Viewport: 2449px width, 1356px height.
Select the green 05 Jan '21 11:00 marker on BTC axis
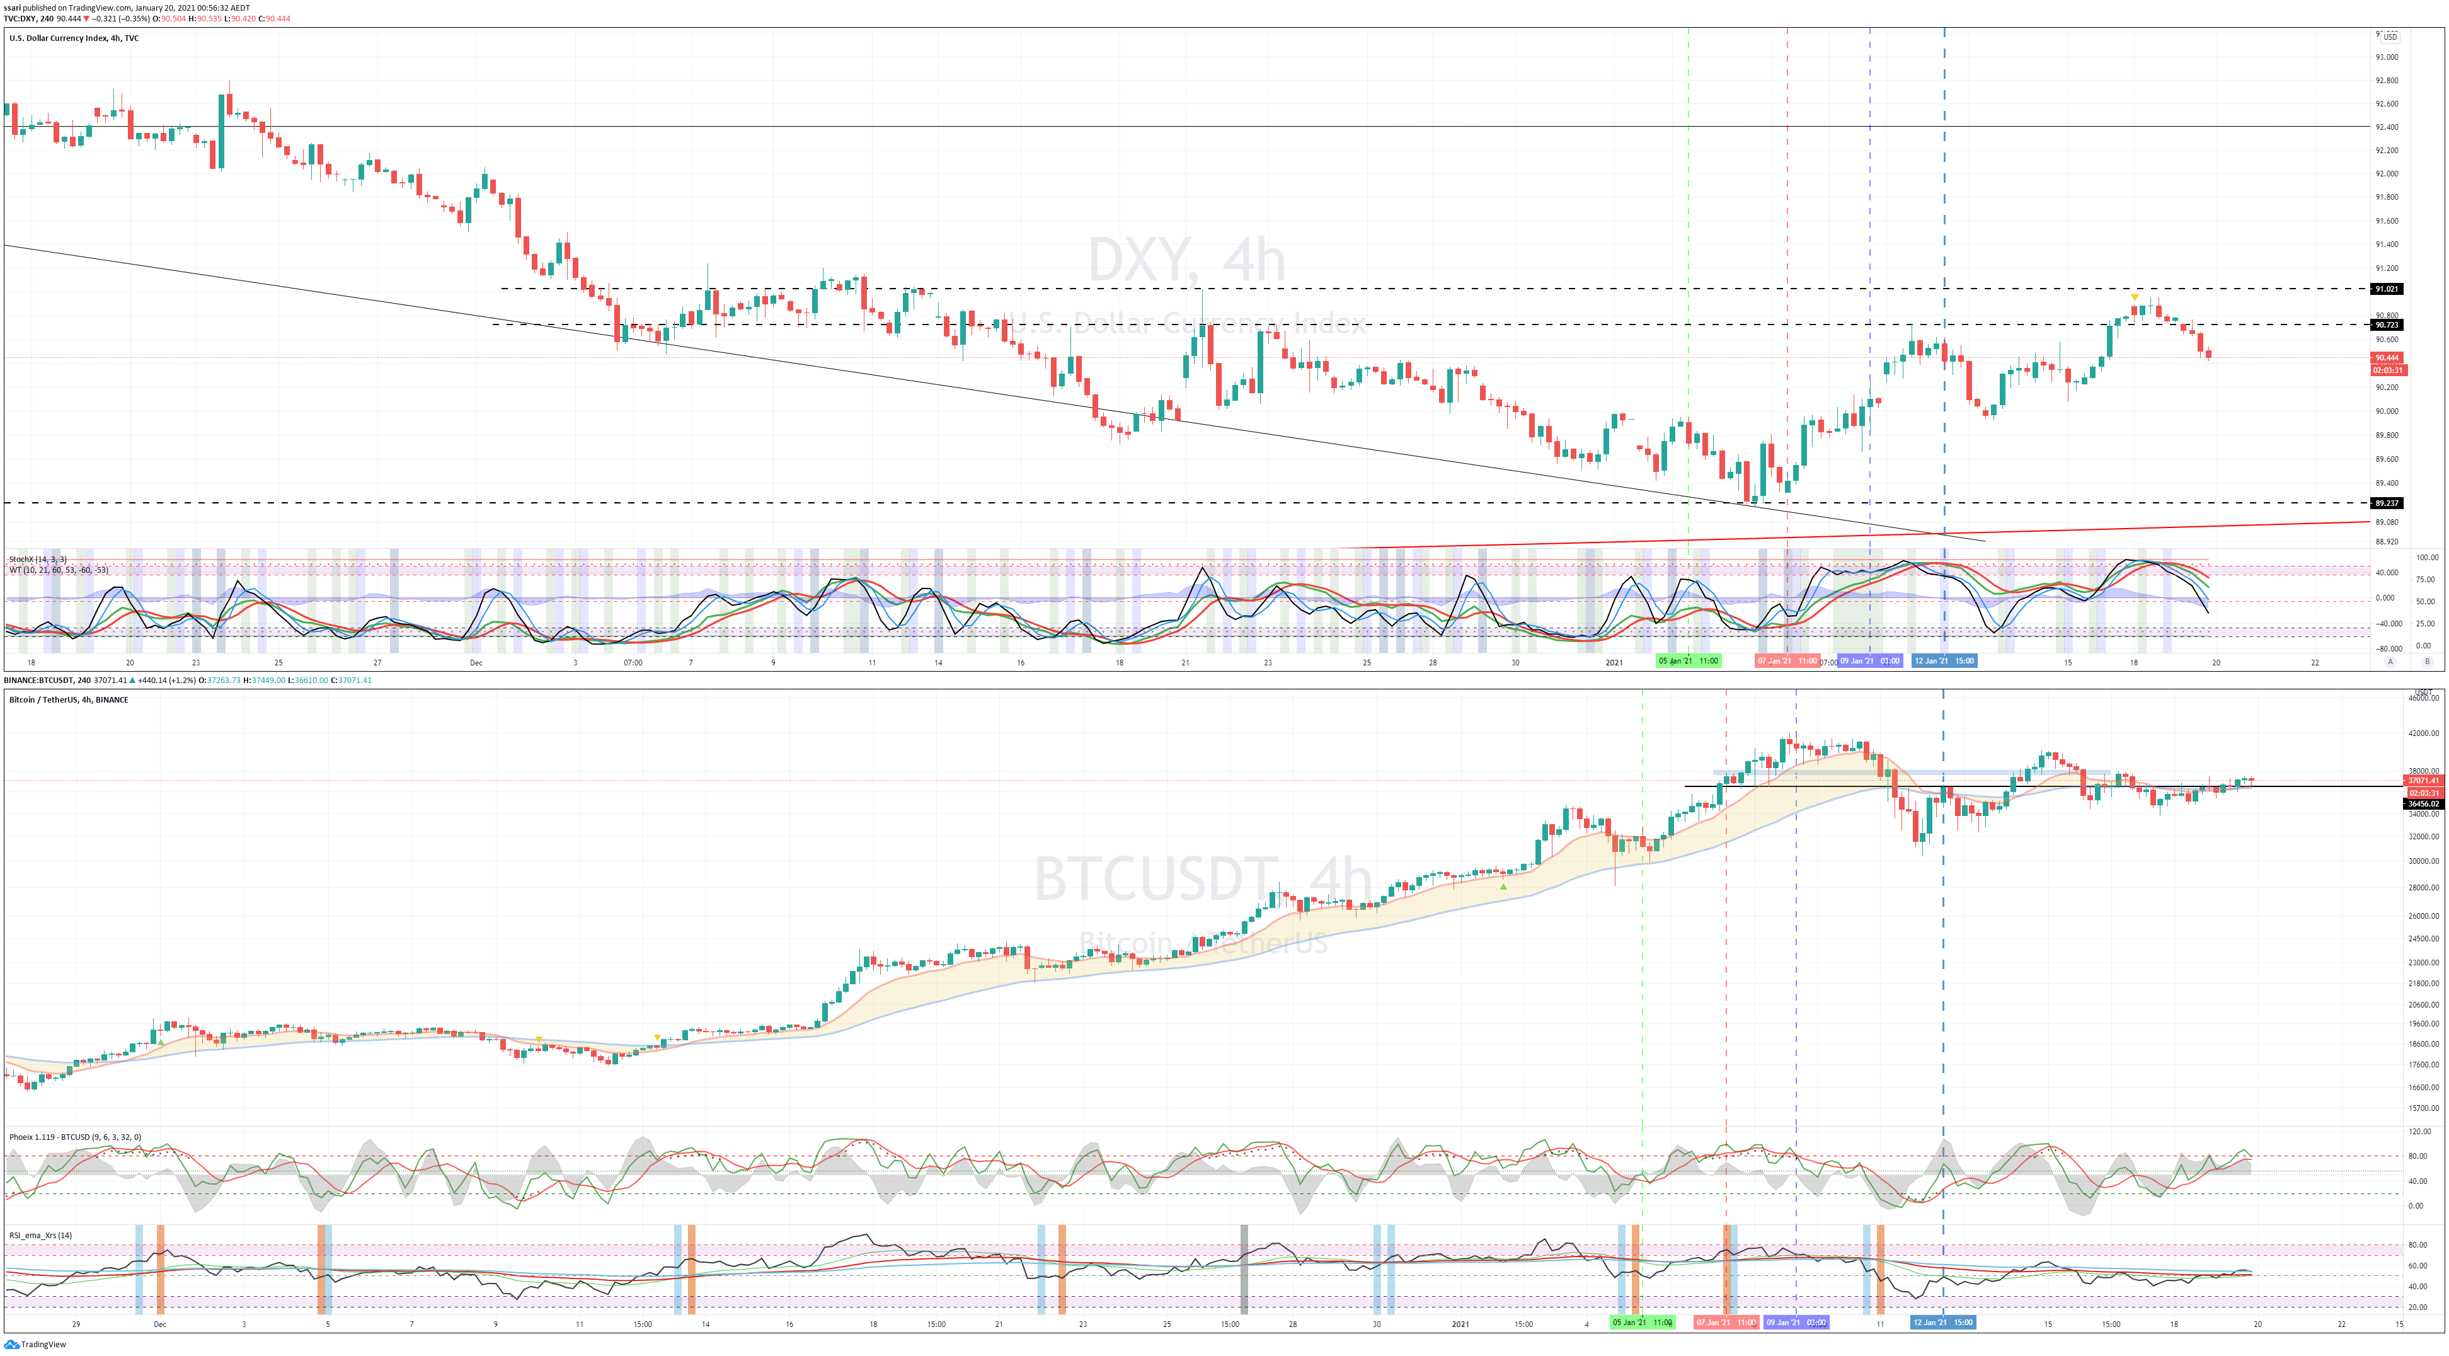[x=1642, y=1323]
